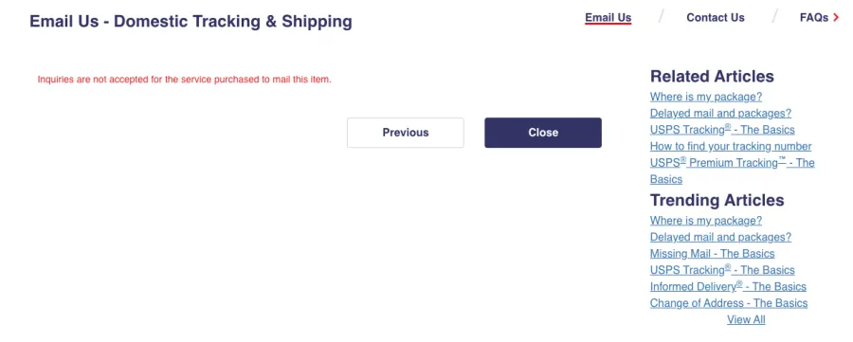Open Related Articles 'Where is my package?' link
This screenshot has height=342, width=853.
coord(706,97)
